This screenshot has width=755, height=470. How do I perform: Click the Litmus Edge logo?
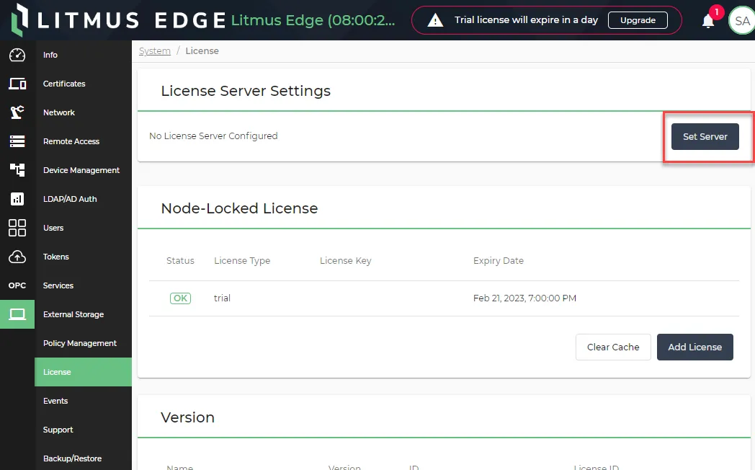118,19
